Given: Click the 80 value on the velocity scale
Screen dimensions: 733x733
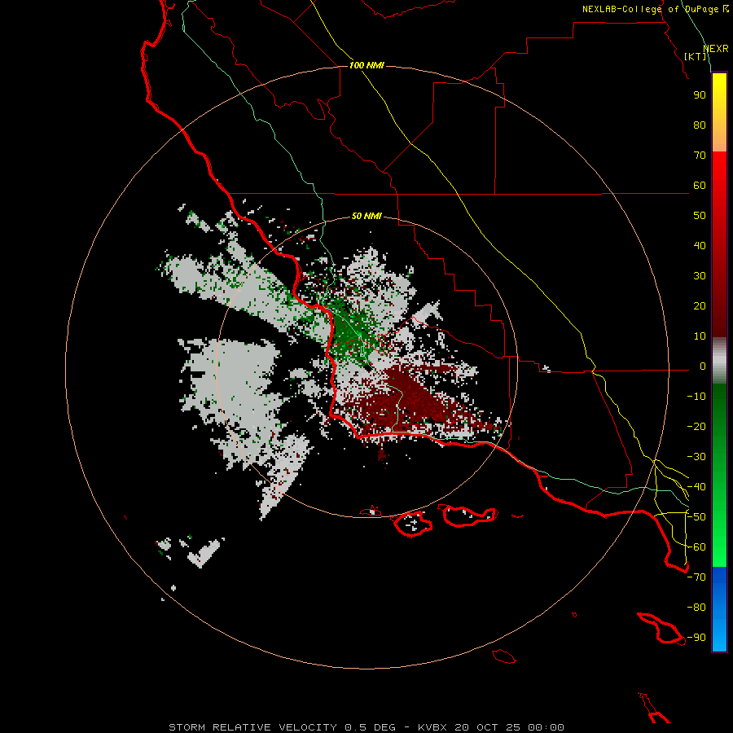Looking at the screenshot, I should click(700, 125).
